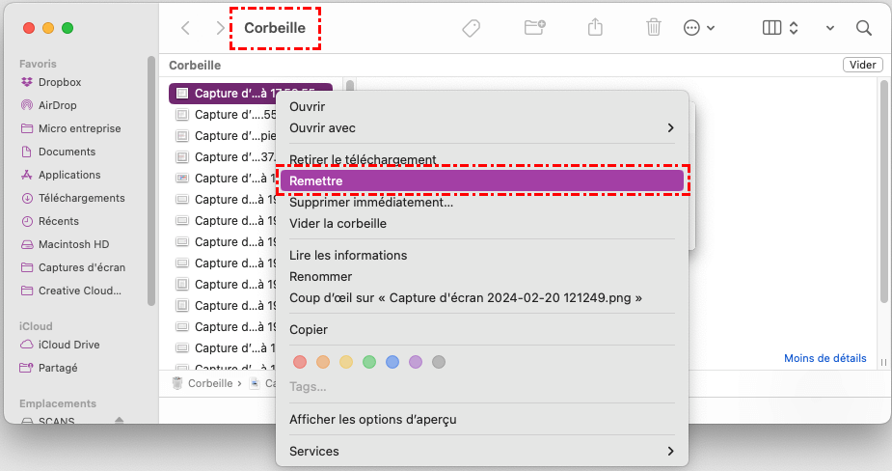
Task: Open the Share toolbar icon
Action: coord(595,28)
